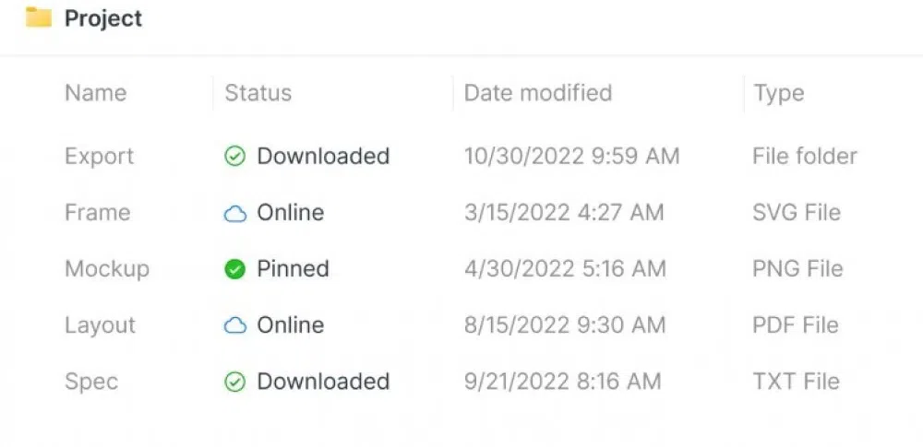This screenshot has width=923, height=447.
Task: Click the SVG File type cell
Action: tap(796, 213)
